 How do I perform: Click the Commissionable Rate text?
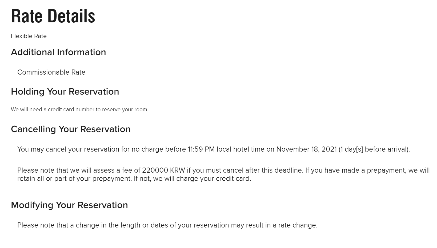pyautogui.click(x=51, y=72)
